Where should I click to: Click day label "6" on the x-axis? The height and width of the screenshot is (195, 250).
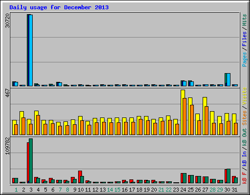tap(53, 190)
